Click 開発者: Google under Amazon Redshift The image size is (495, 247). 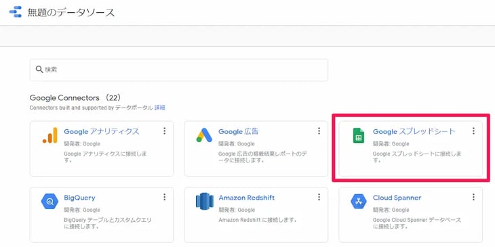click(237, 210)
